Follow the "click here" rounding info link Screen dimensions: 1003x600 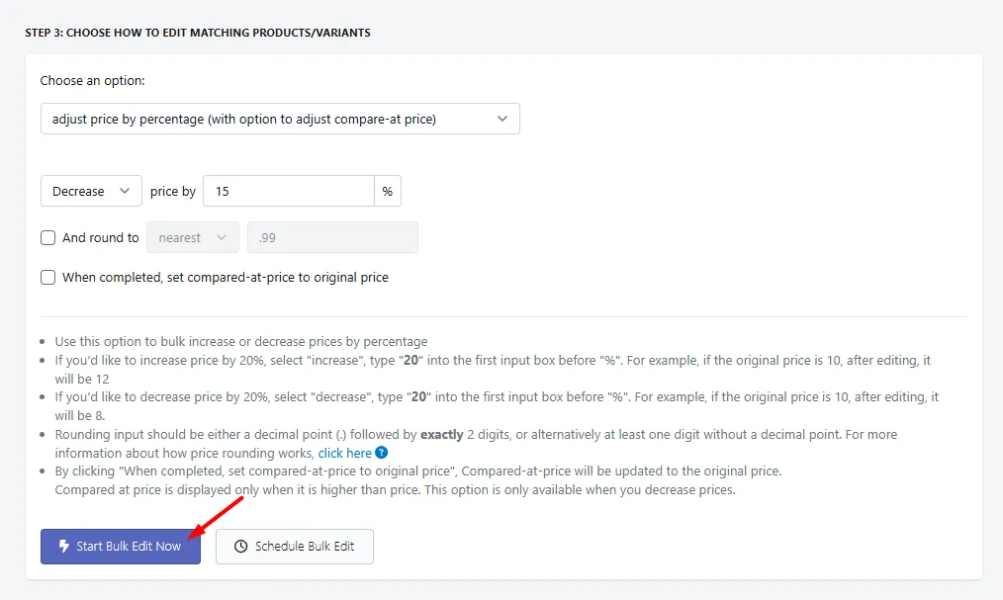[x=345, y=453]
